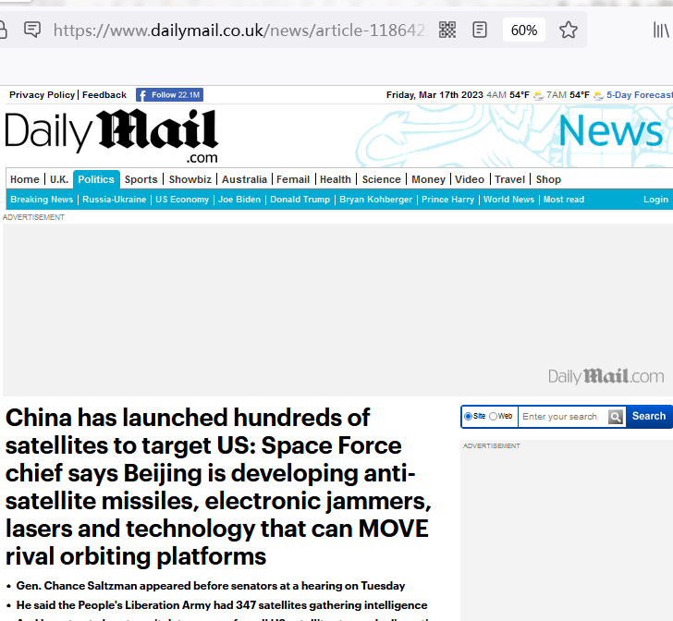Image resolution: width=673 pixels, height=621 pixels.
Task: Click the QR code icon in address bar
Action: [x=447, y=30]
